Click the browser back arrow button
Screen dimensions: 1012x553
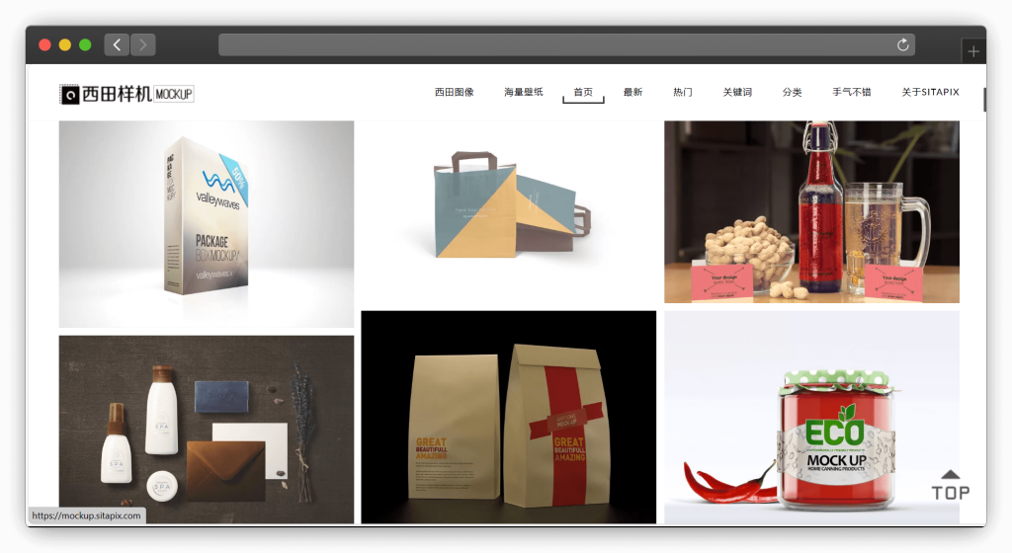coord(117,44)
